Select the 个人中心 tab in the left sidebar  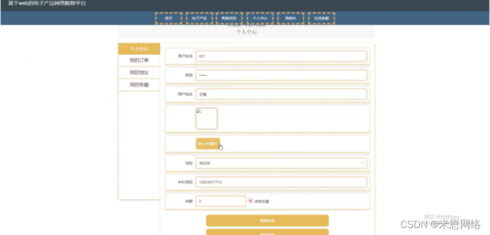click(139, 49)
